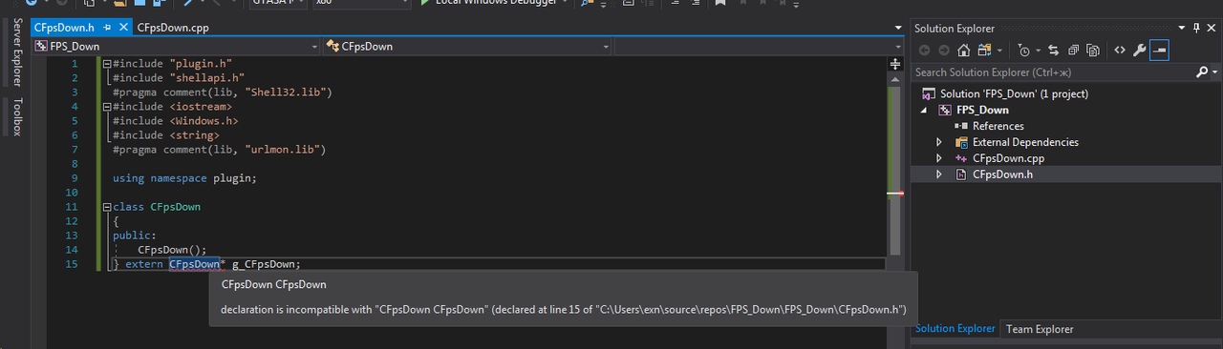
Task: Click the CFpsDown.h header file icon
Action: click(x=961, y=174)
